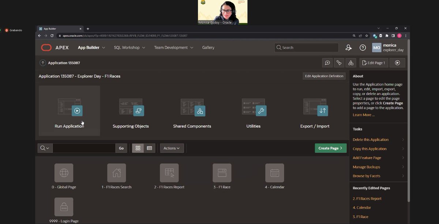The image size is (439, 224).
Task: Open browser side panel icon
Action: coord(393,36)
